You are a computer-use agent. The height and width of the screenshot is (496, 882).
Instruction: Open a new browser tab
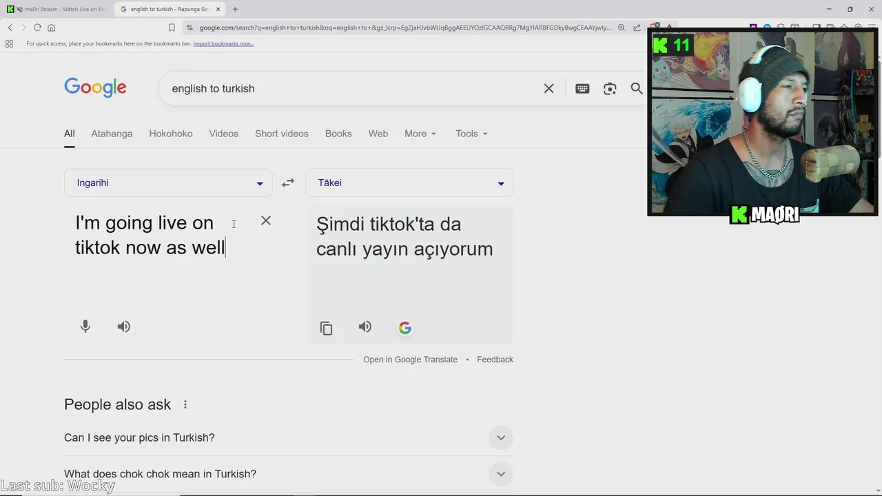pos(235,9)
